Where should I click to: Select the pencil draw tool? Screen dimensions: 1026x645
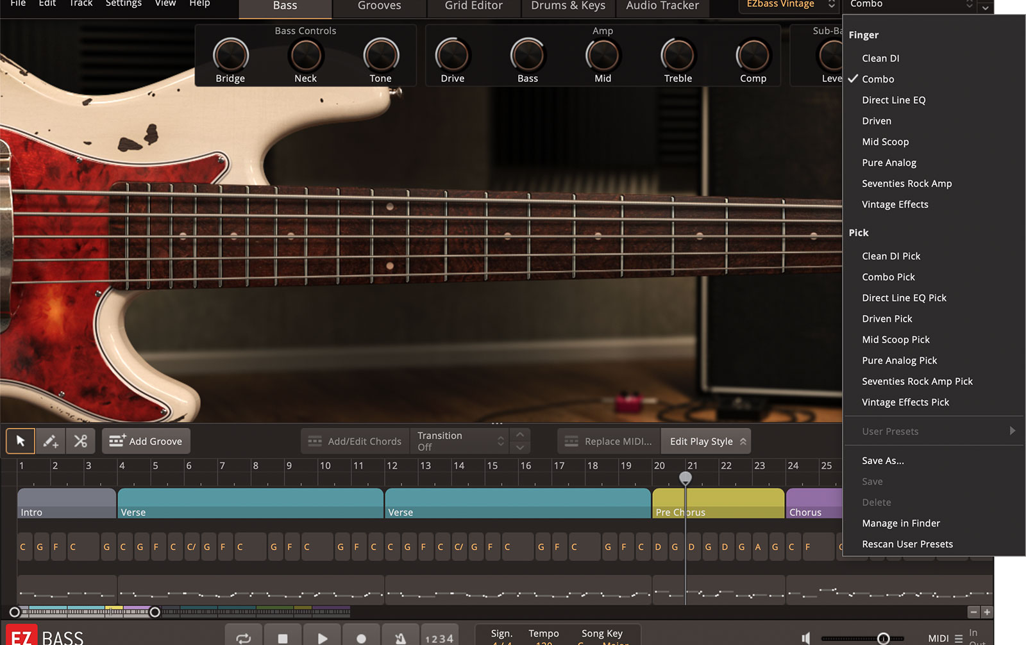coord(51,441)
